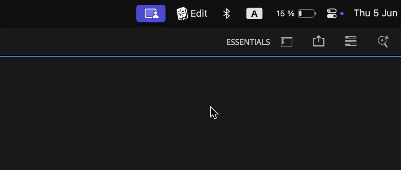Click the Edit app book icon
This screenshot has height=170, width=401.
[x=182, y=14]
